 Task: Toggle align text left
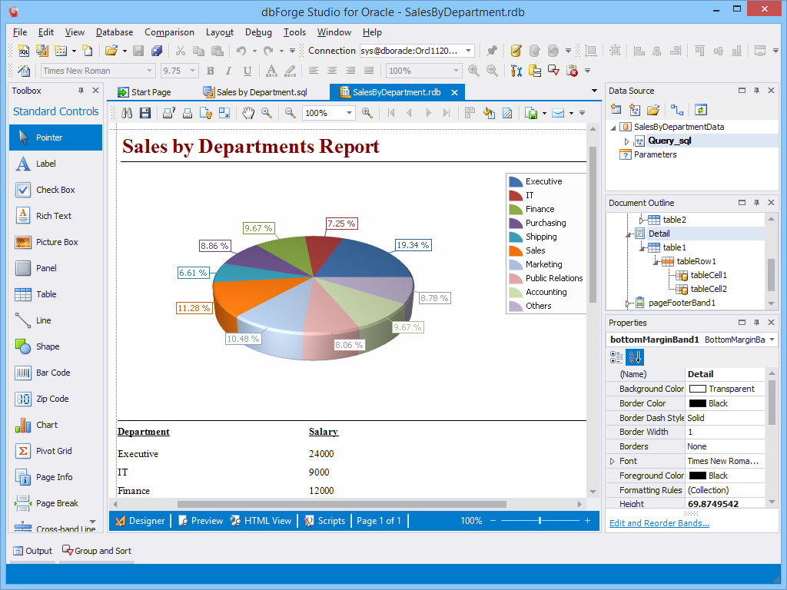(x=314, y=71)
